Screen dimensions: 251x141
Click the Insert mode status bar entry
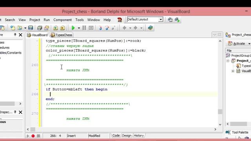coord(71,136)
